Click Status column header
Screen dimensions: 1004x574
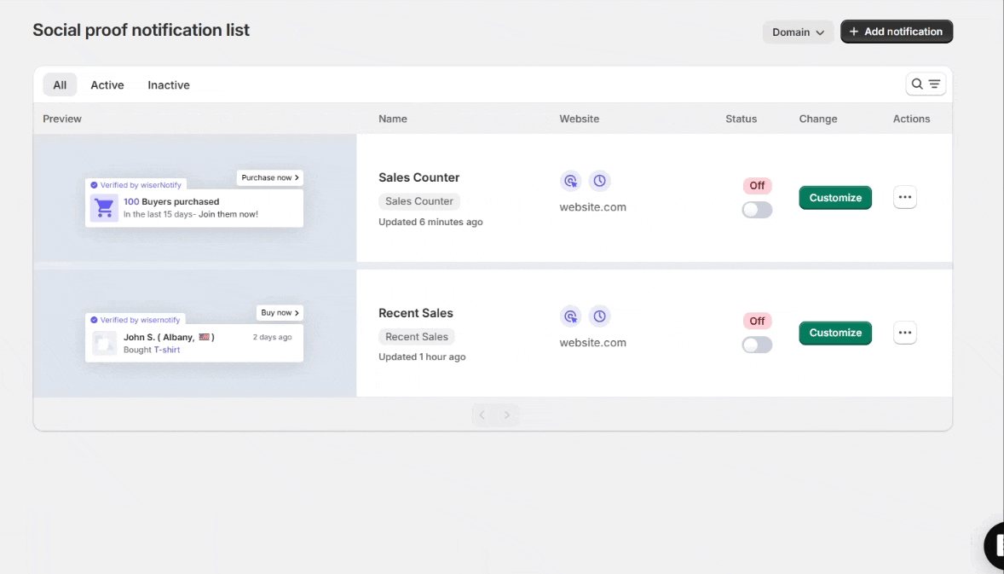click(741, 119)
